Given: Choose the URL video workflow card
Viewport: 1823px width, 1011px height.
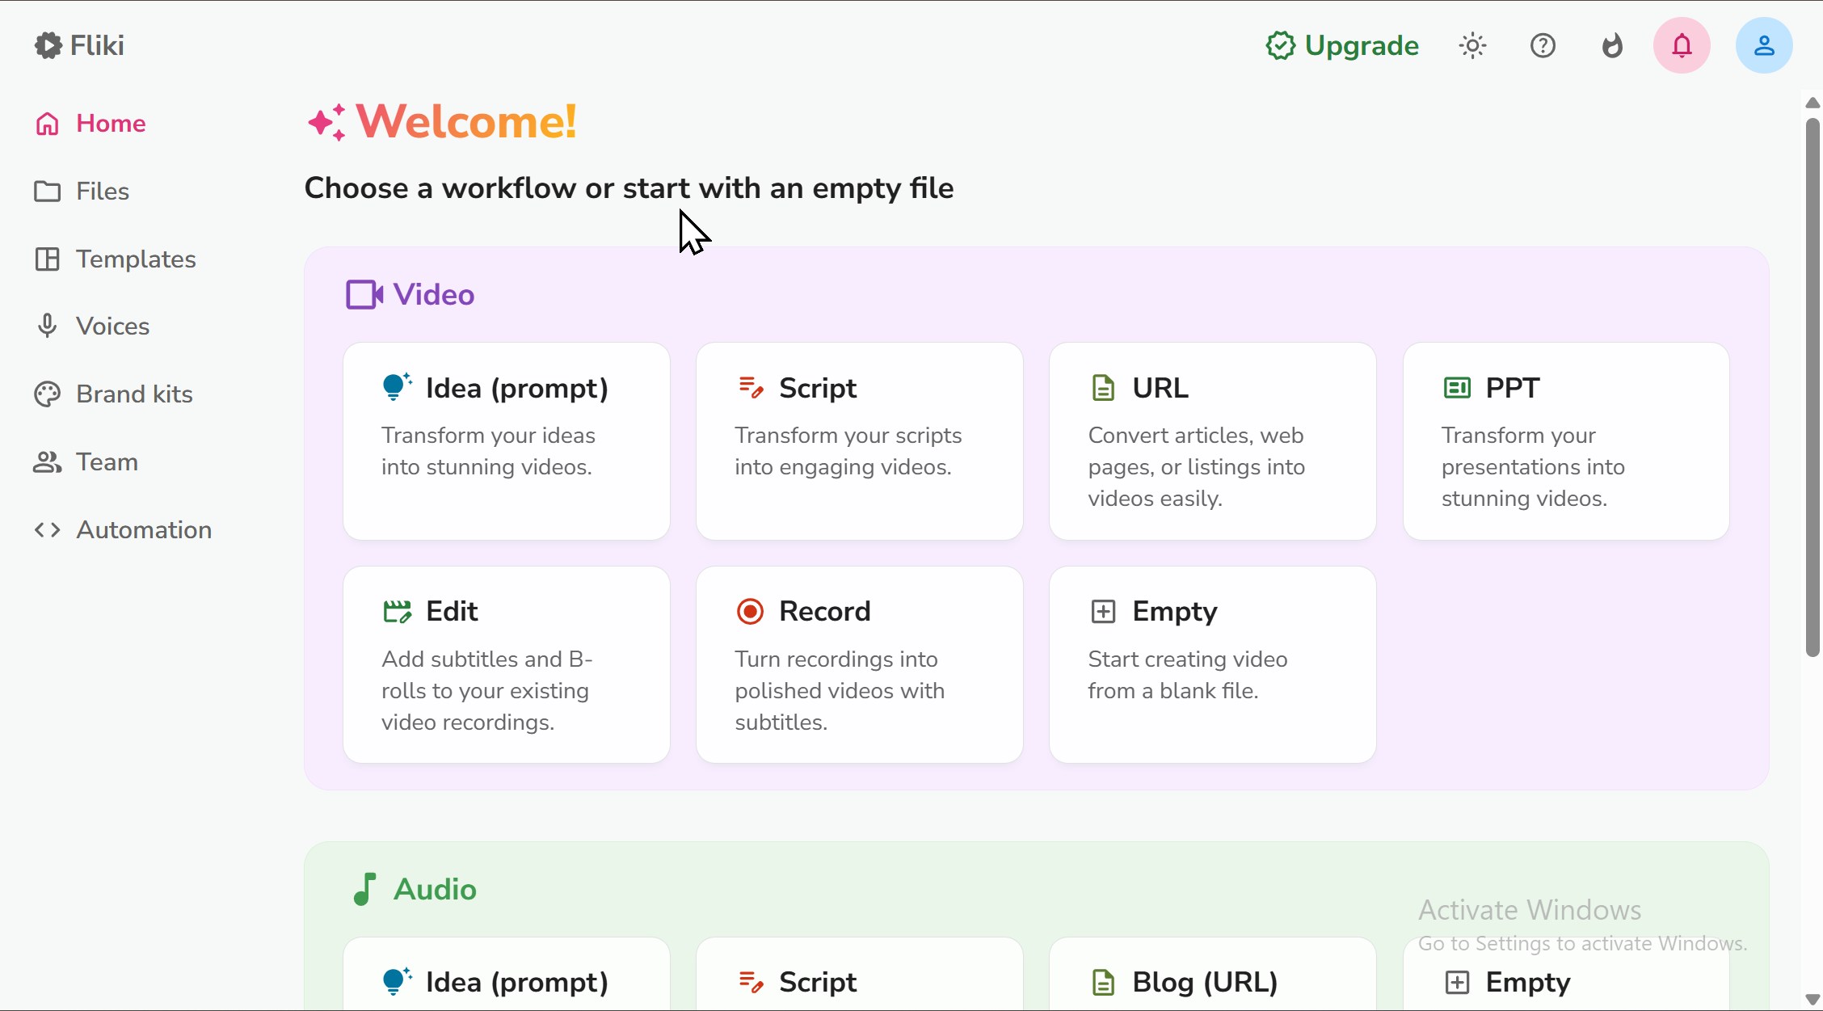Looking at the screenshot, I should click(1213, 441).
